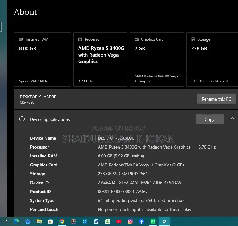Open File Explorer from the taskbar
Screen dimensions: 238x226
39,222
